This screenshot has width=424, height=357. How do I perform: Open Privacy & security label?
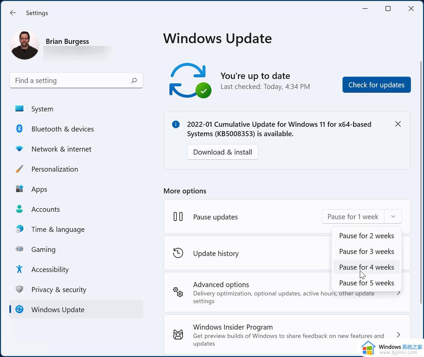59,290
